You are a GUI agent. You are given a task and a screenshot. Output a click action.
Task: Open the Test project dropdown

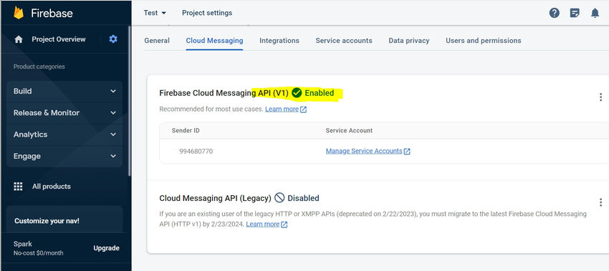(x=155, y=13)
